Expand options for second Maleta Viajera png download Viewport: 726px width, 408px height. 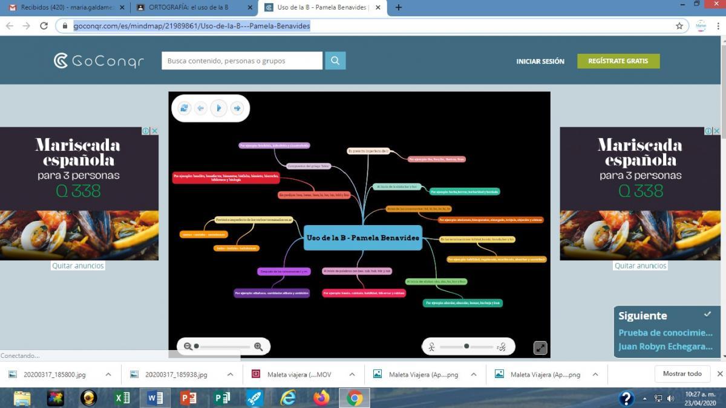click(595, 374)
